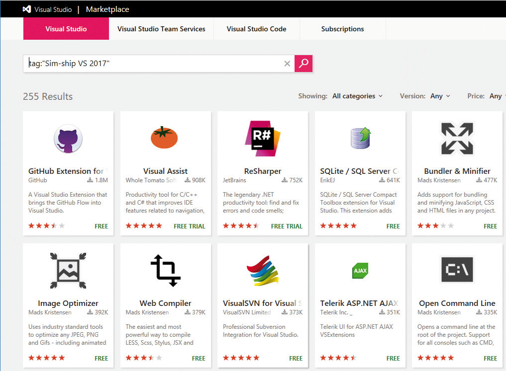Select the Visual Studio tab
The width and height of the screenshot is (506, 371).
pyautogui.click(x=66, y=29)
